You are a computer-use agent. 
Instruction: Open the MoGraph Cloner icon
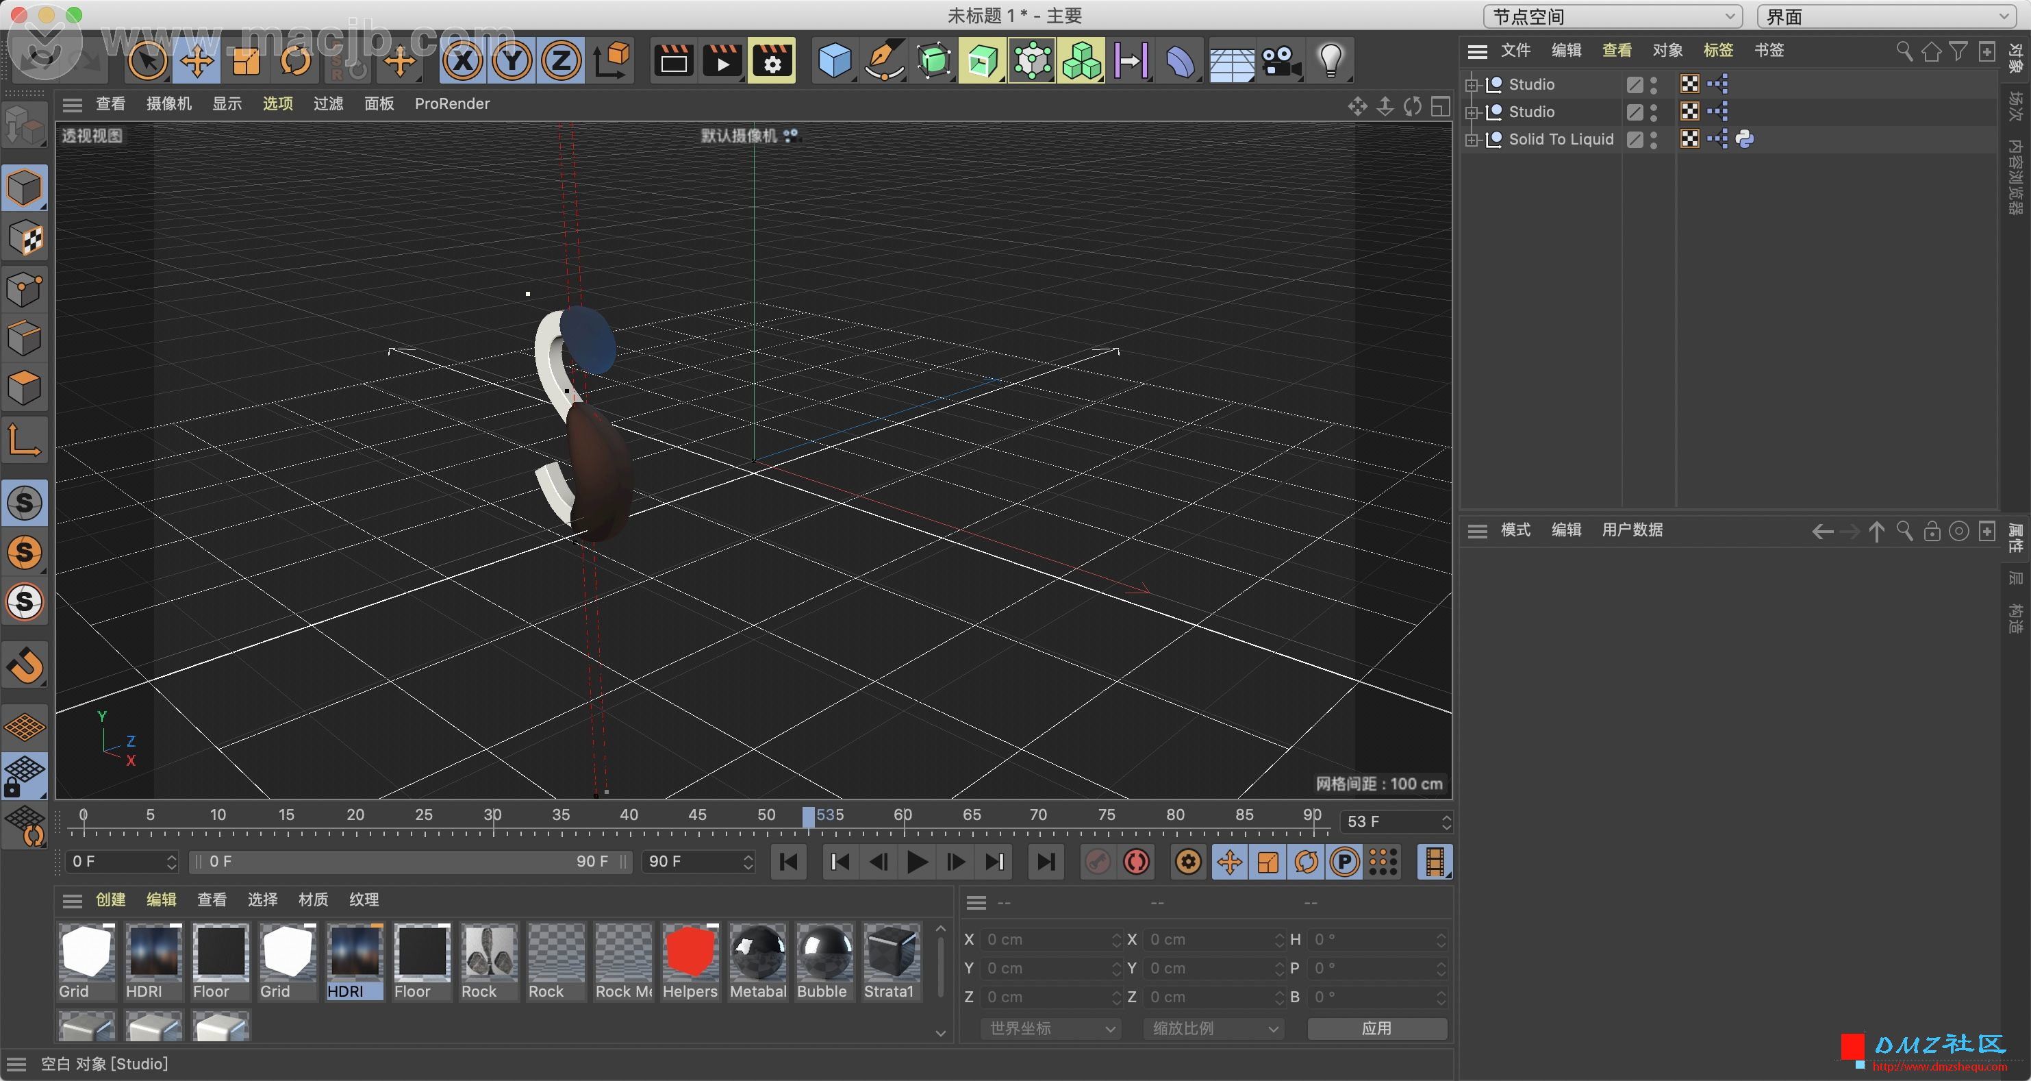tap(1082, 61)
